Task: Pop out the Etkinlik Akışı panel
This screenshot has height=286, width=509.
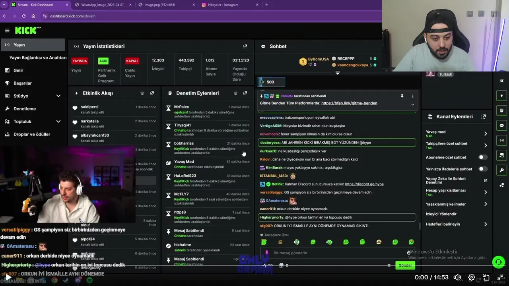Action: 152,93
